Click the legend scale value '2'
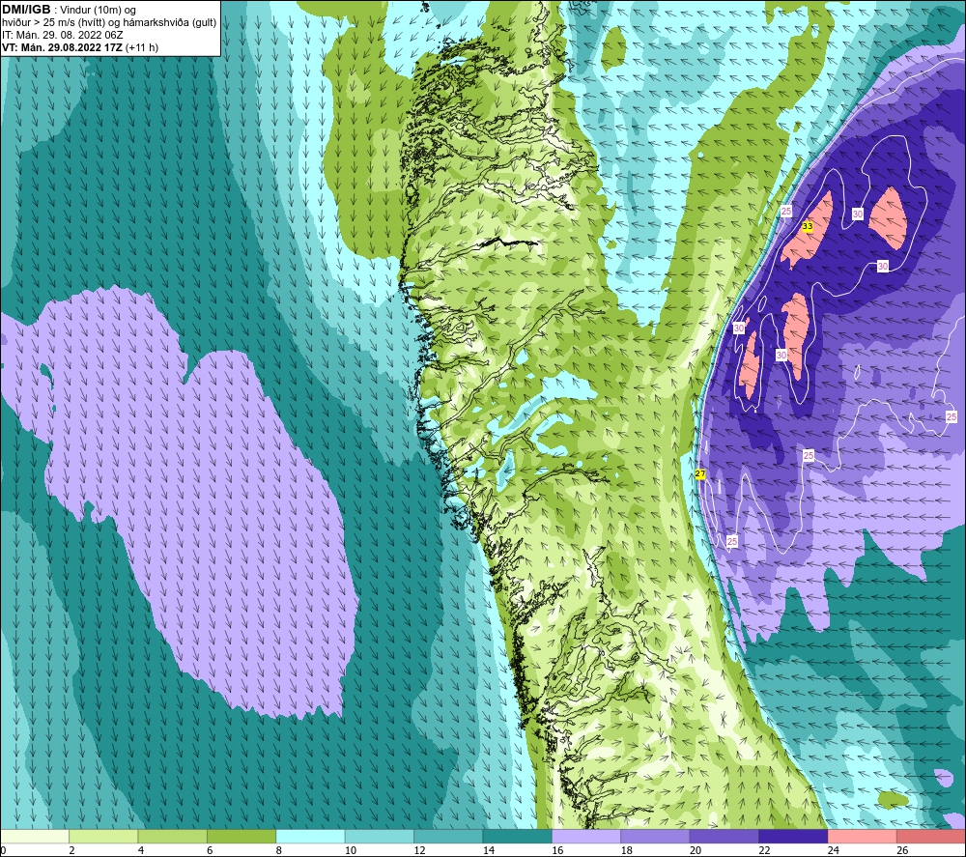 tap(72, 850)
